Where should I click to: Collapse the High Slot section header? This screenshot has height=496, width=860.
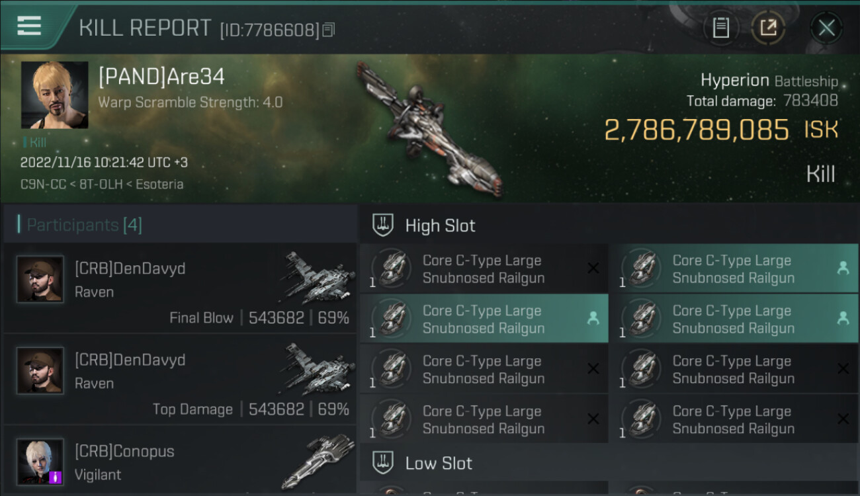click(609, 225)
